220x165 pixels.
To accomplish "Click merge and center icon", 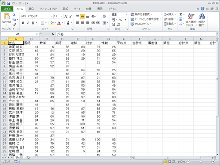I will 104,23.
